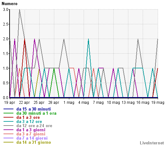Select the 'da 1 a 3 ore' legend entry

click(x=28, y=118)
